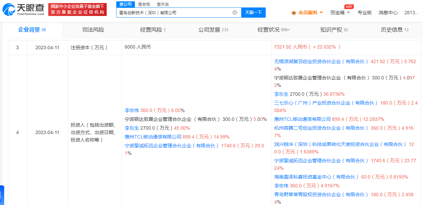Open 李东生 link showing 36.8756%
Viewport: 423px width, 205px height.
(281, 94)
